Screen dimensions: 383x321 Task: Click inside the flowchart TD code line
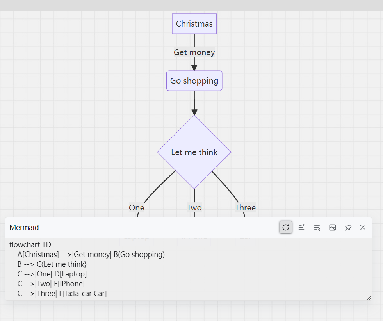[30, 244]
